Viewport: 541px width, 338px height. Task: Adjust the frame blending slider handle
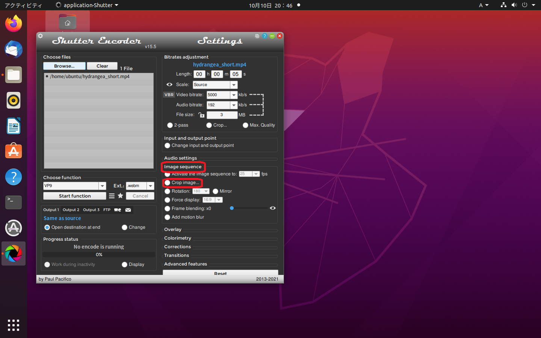point(232,208)
